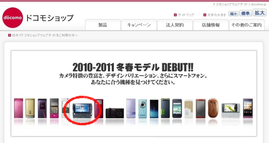Select the black camera-style phone
Image resolution: width=269 pixels, height=143 pixels.
[x=115, y=113]
